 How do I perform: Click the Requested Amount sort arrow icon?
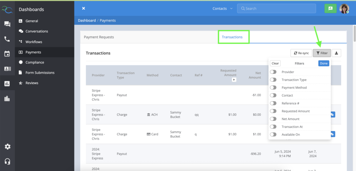[x=234, y=80]
